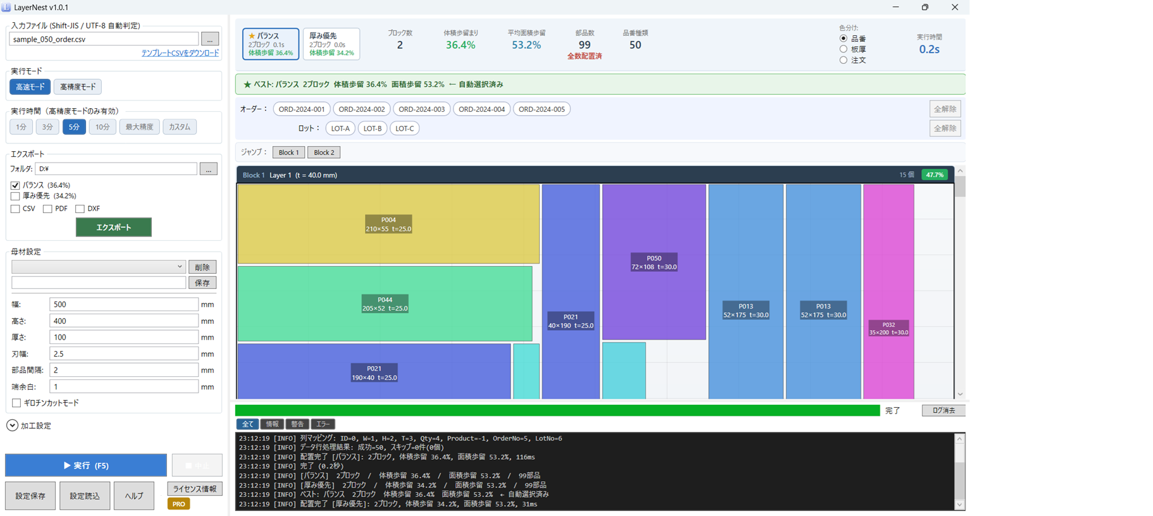Click layout view scrollbar down arrow
This screenshot has width=1153, height=516.
pos(960,395)
